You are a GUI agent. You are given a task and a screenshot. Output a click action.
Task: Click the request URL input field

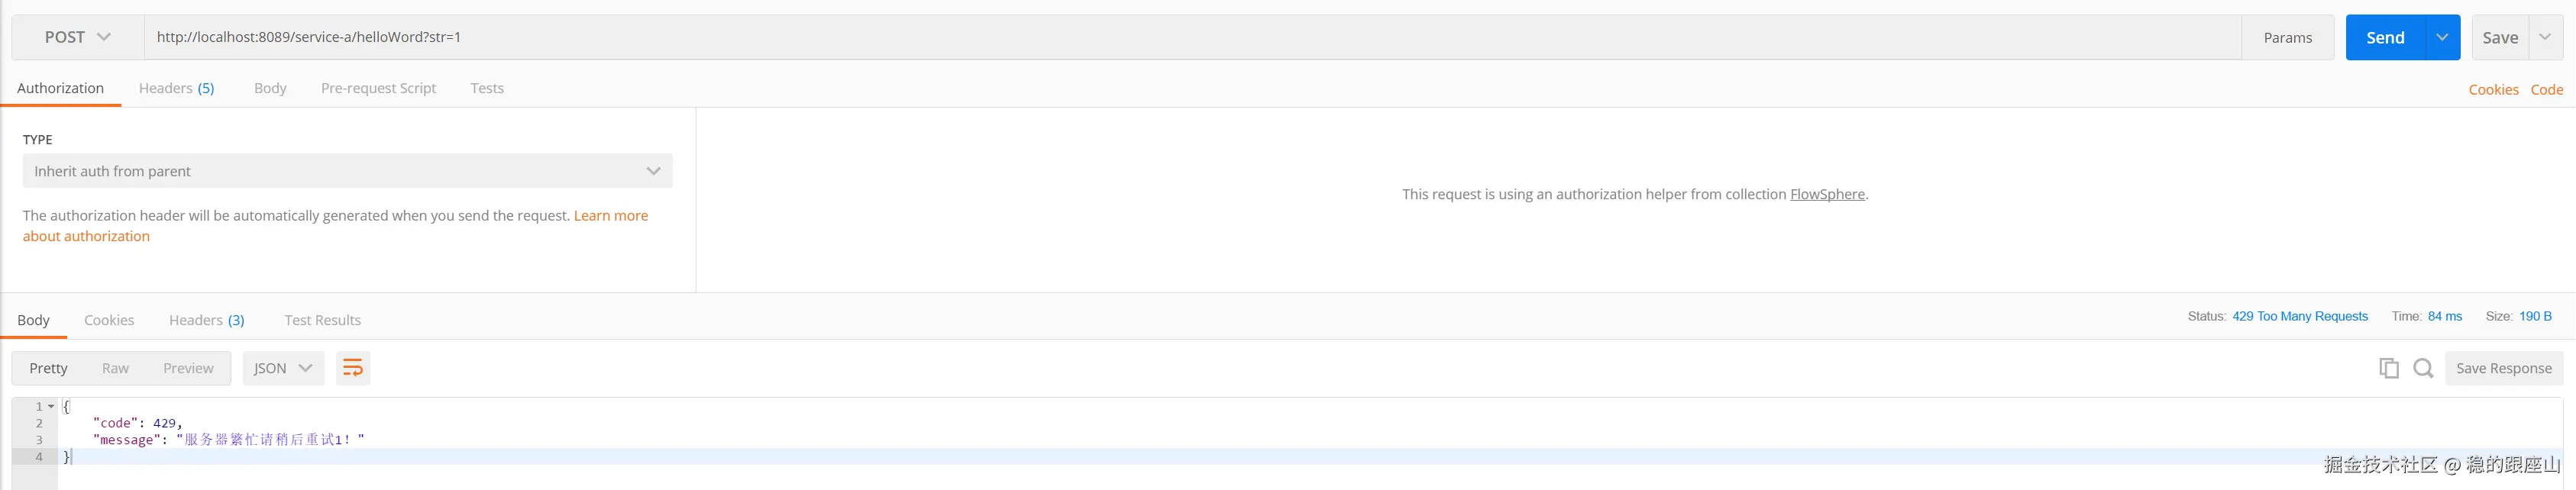[x=1190, y=37]
